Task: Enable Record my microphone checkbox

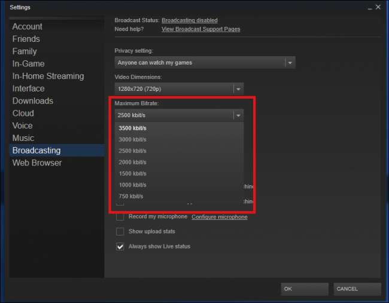Action: 120,217
